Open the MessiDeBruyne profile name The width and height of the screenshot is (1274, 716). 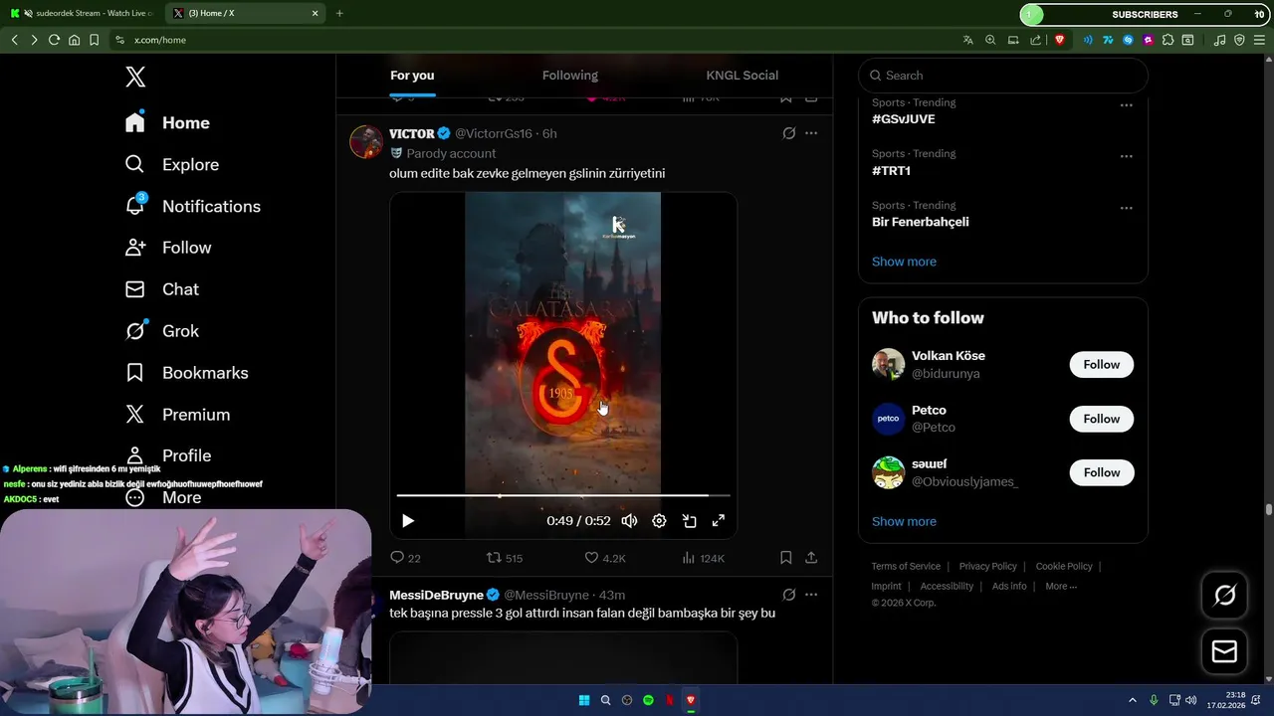(x=436, y=595)
